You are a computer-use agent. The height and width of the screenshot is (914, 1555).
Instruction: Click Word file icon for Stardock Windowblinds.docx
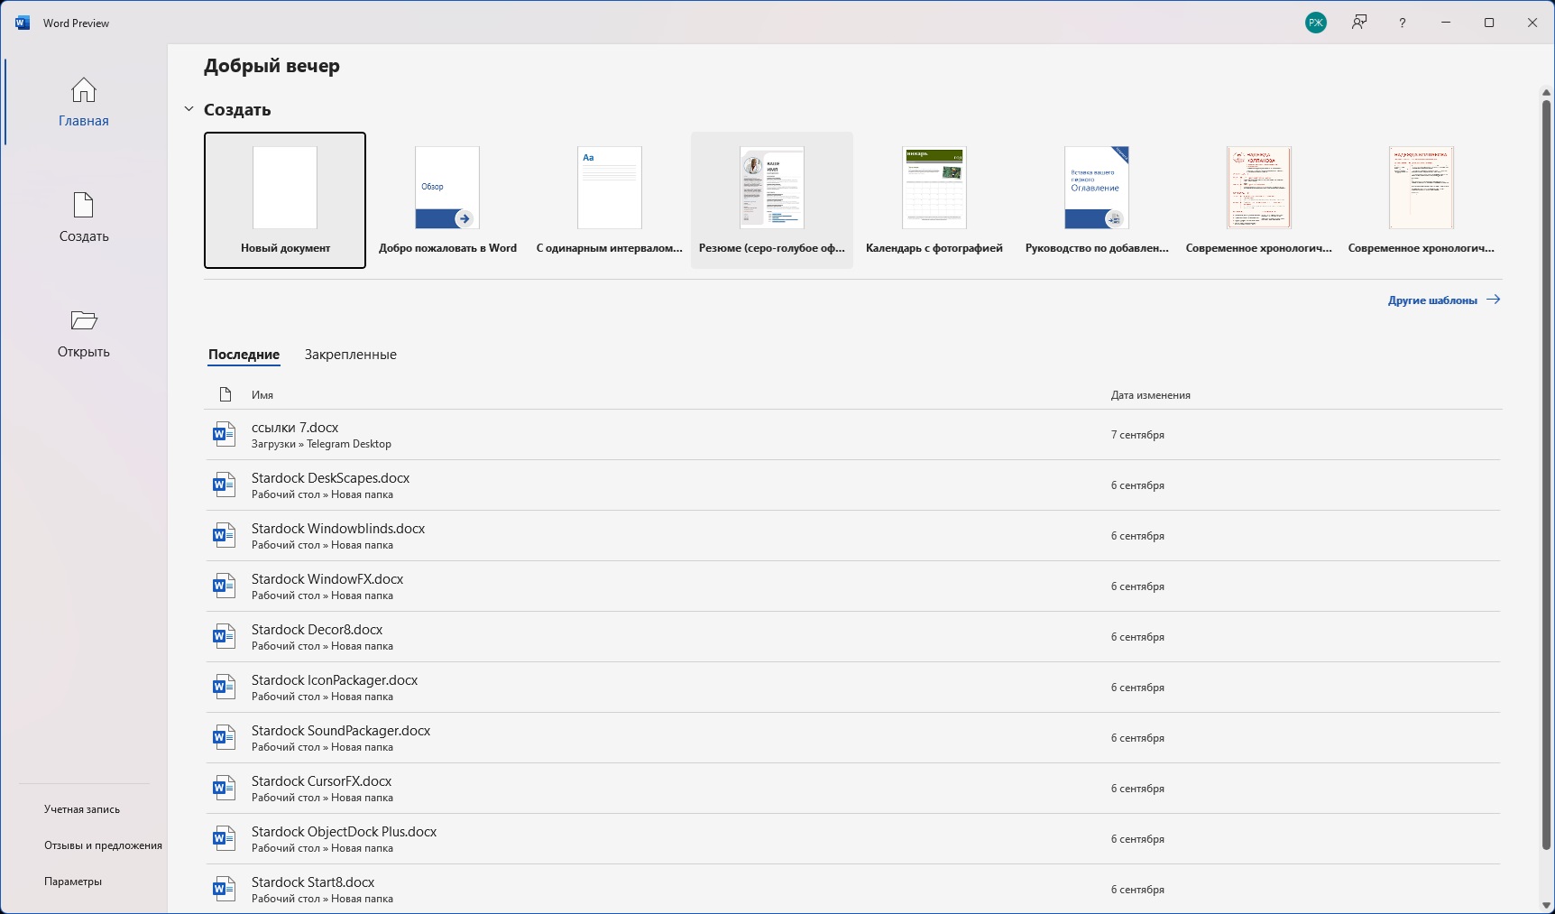223,536
